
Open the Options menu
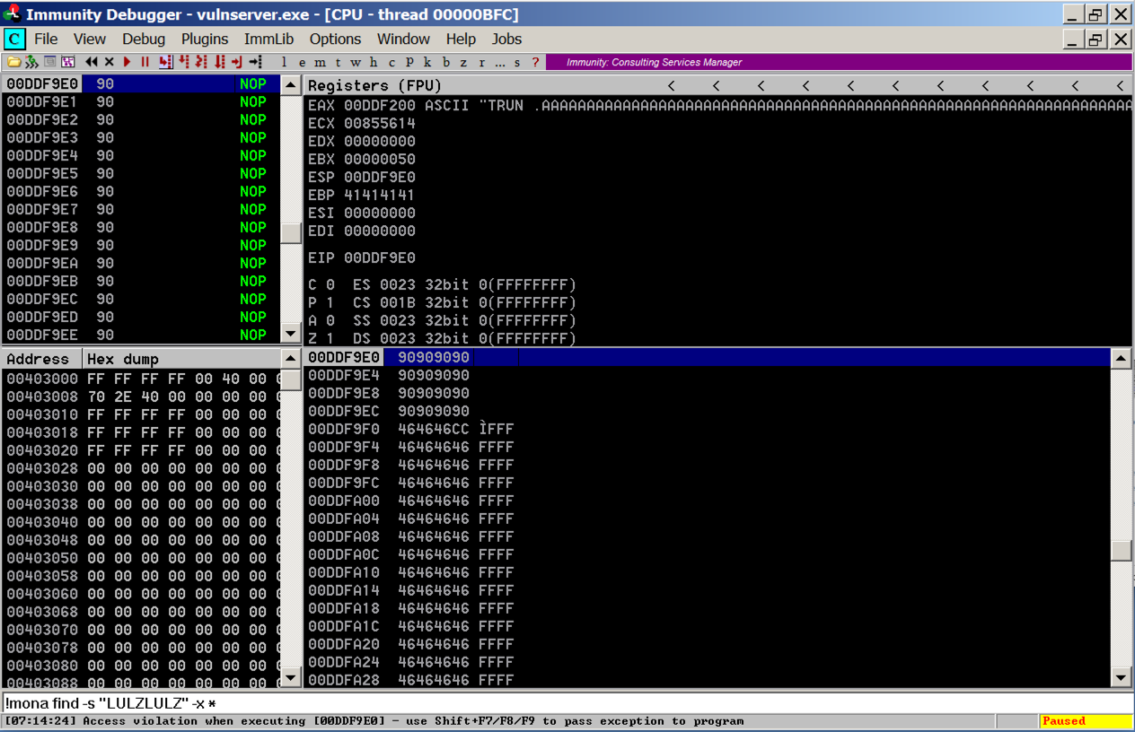coord(335,39)
